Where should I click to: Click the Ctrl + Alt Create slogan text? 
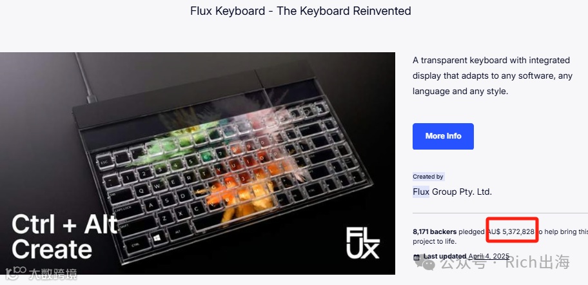tap(64, 237)
